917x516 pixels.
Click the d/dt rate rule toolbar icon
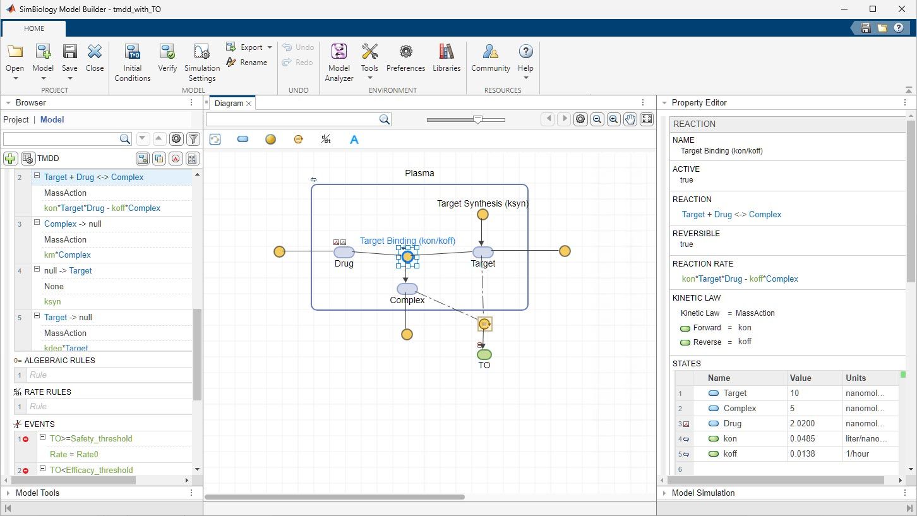click(x=326, y=139)
